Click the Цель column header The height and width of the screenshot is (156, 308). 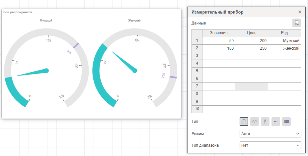pos(251,33)
